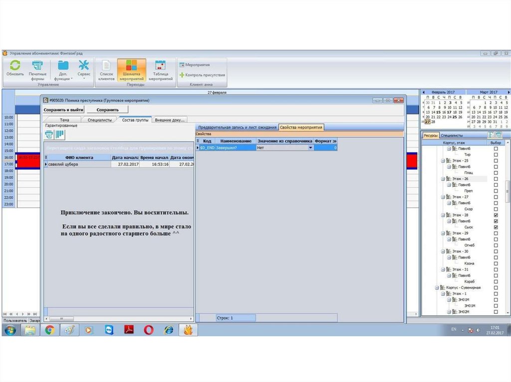The width and height of the screenshot is (511, 382).
Task: Click the right icon beside Специалисты tab in resources panel
Action: 498,135
